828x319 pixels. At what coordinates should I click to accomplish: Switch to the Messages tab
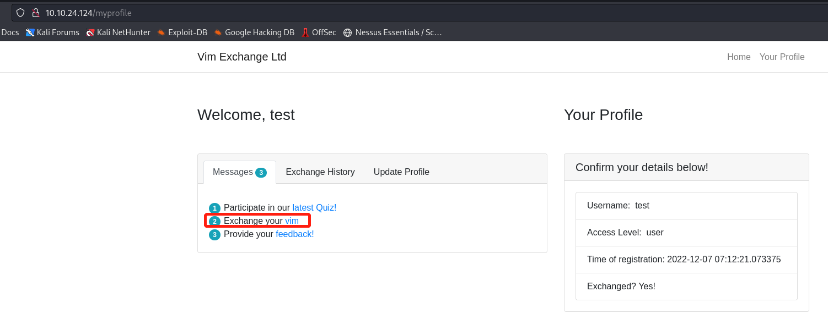[x=239, y=172]
